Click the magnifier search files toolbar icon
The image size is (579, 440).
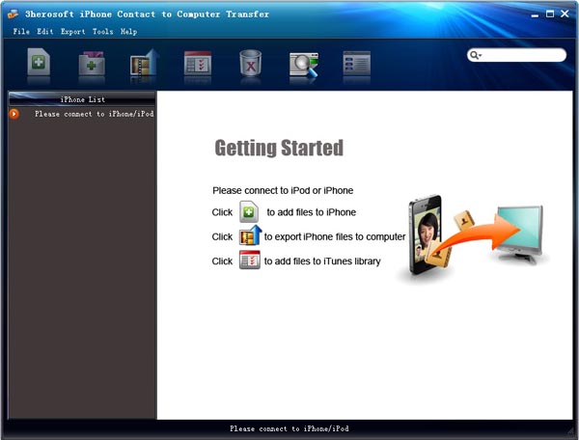click(x=304, y=65)
